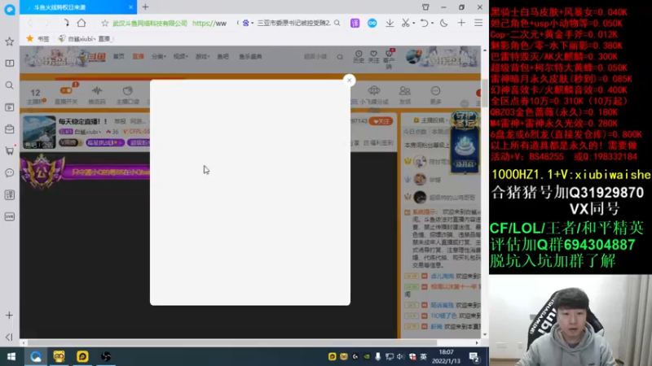The width and height of the screenshot is (652, 366).
Task: Open the 白鲨xiubi bookmark link
Action: pyautogui.click(x=86, y=38)
